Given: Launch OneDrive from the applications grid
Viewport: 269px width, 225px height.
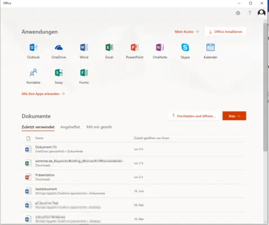Looking at the screenshot, I should 59,47.
